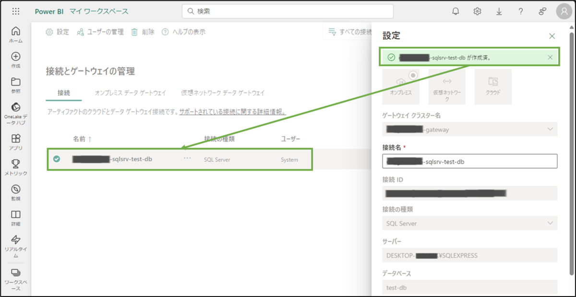Screen dimensions: 576x297
Task: Open 詳細 in the sidebar
Action: coord(15,218)
